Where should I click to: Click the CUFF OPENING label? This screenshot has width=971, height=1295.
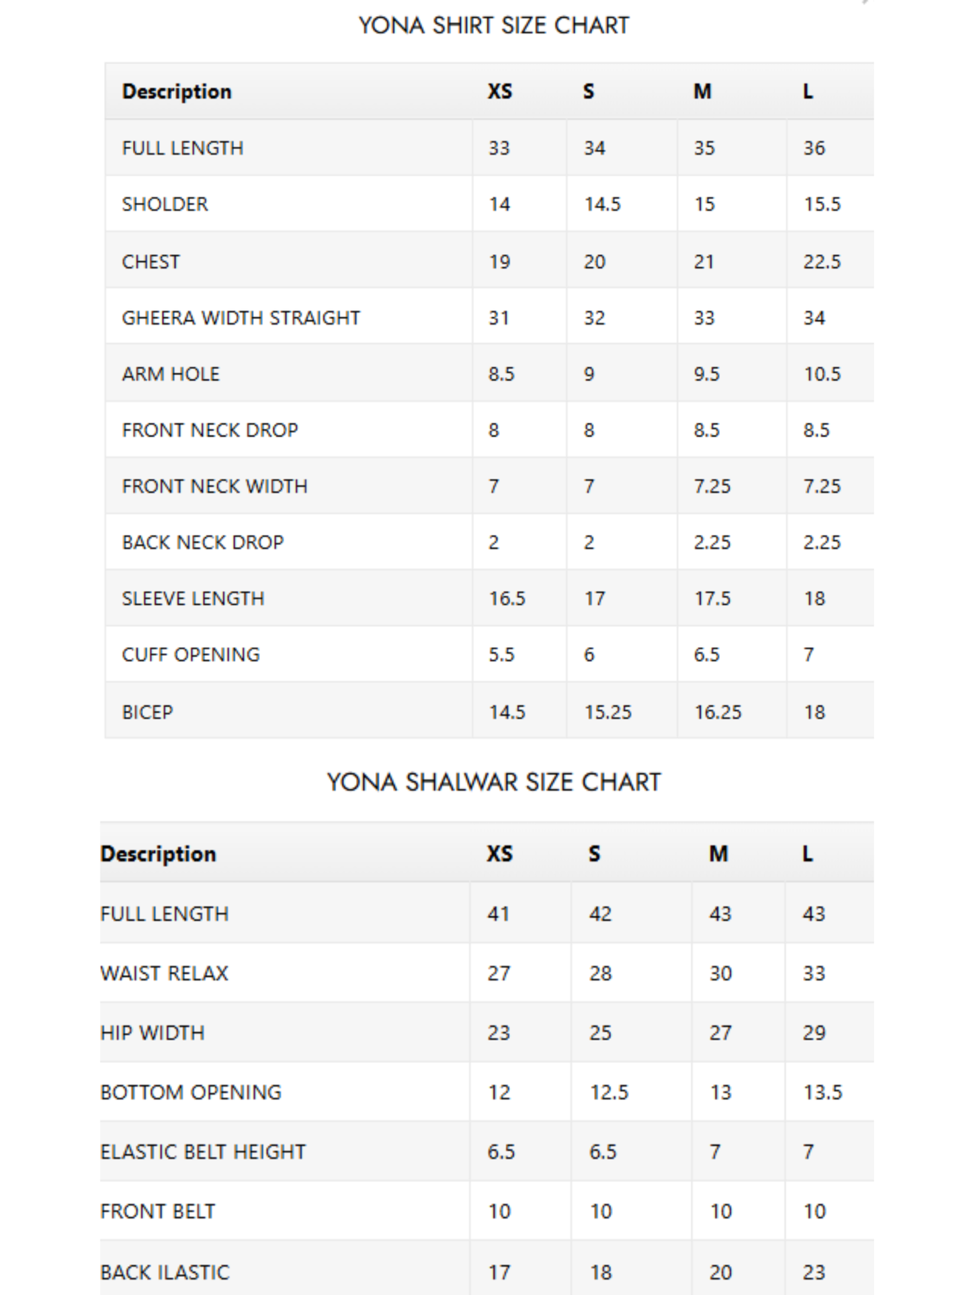coord(191,655)
